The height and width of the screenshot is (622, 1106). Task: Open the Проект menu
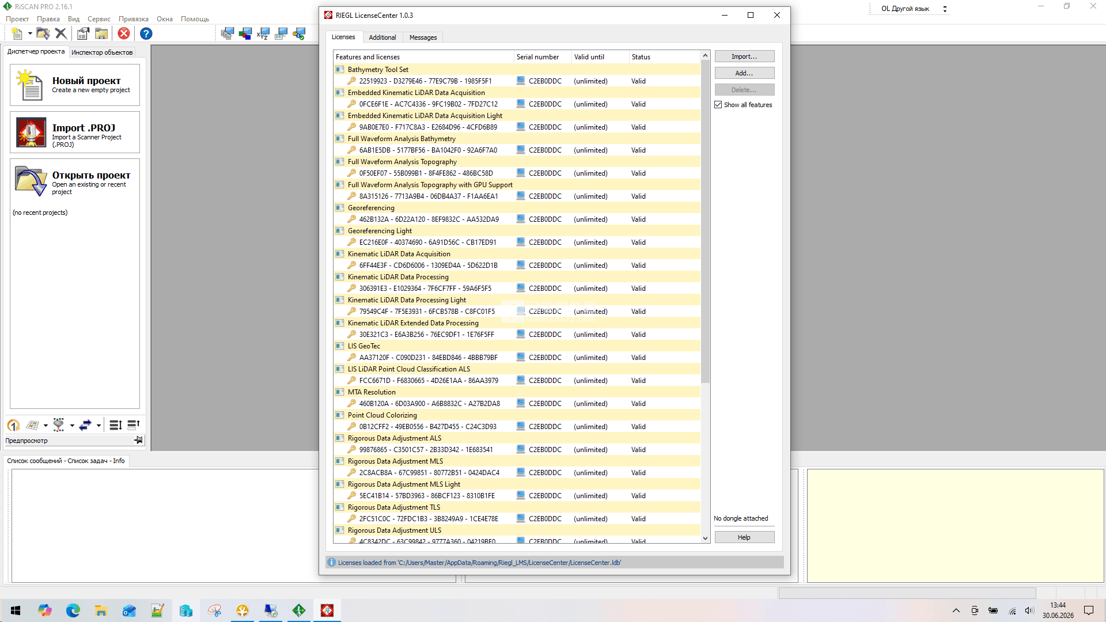17,19
